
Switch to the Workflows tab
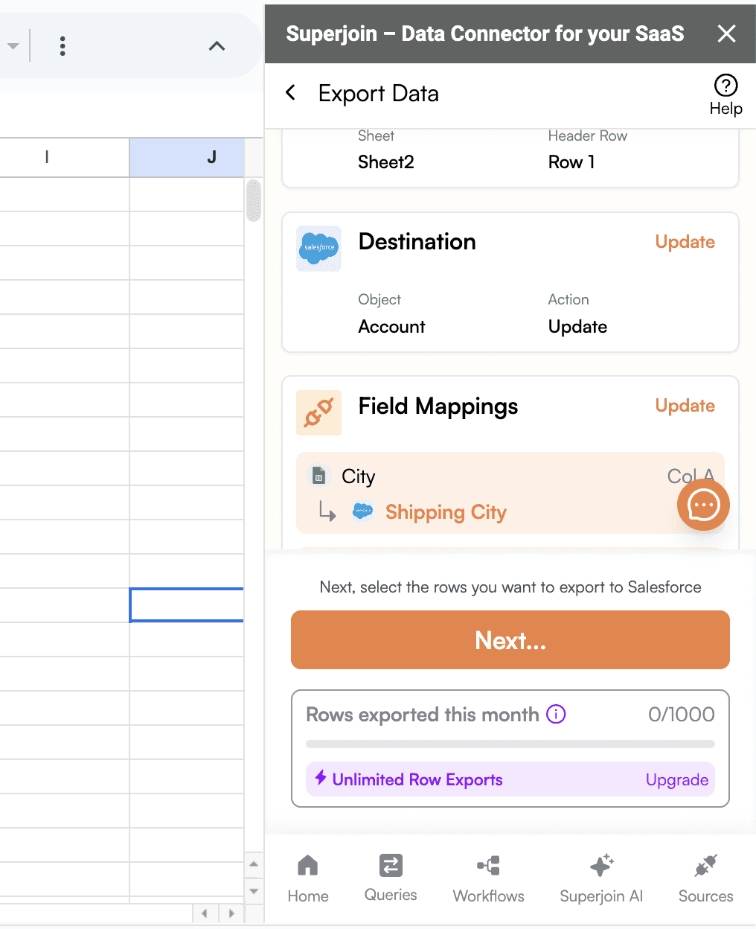coord(489,879)
